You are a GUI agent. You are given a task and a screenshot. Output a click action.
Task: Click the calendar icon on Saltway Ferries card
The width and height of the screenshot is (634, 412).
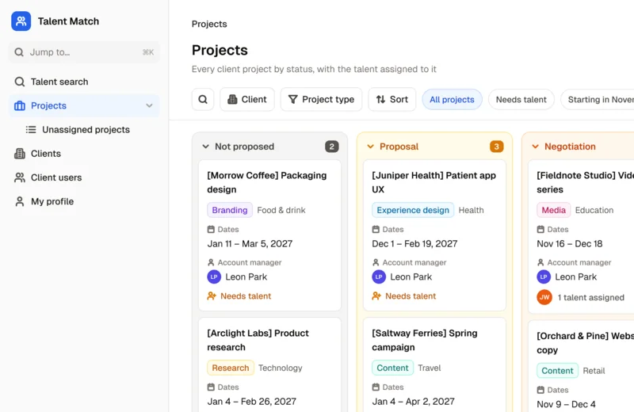click(x=376, y=387)
